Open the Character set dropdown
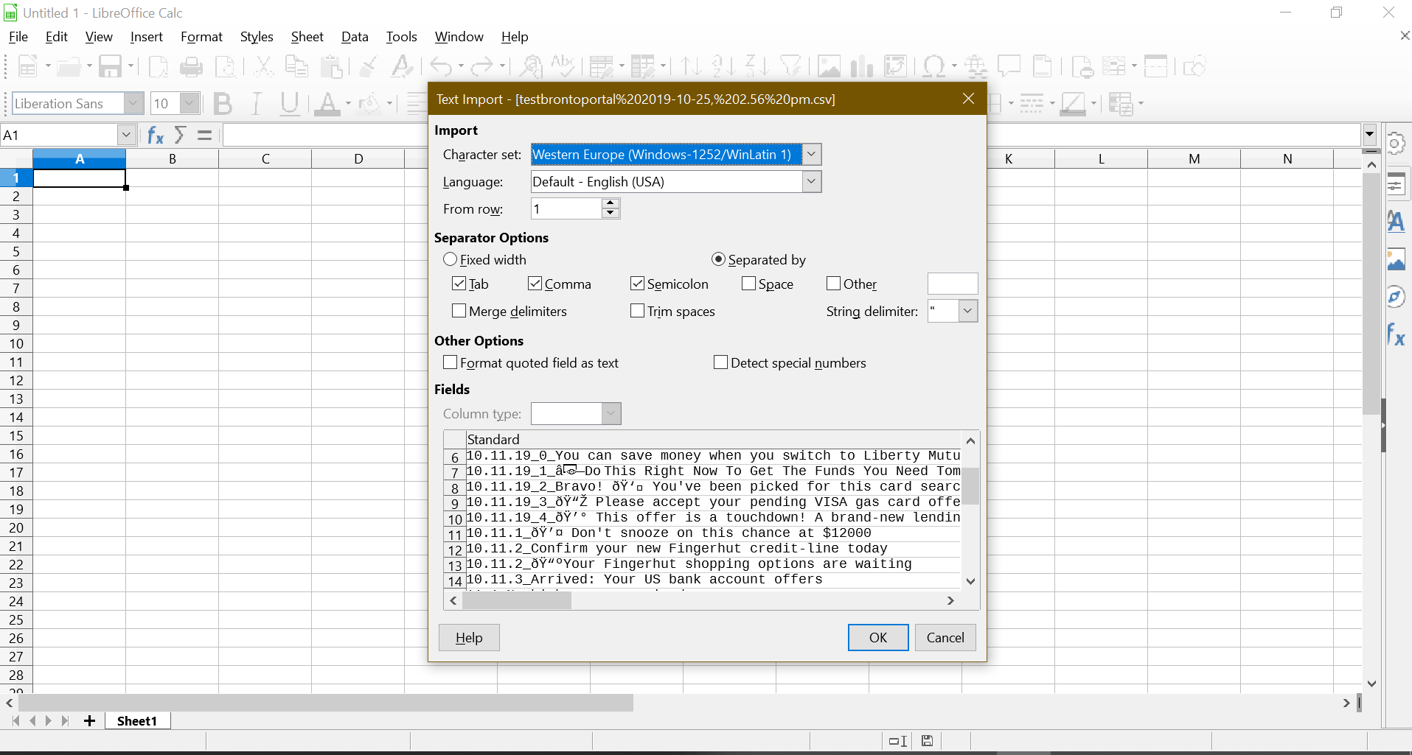This screenshot has height=755, width=1412. coord(811,155)
